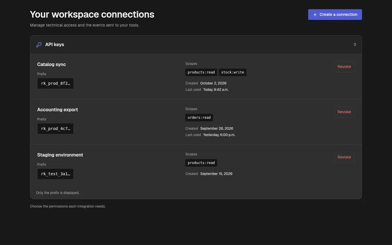The height and width of the screenshot is (245, 392).
Task: Revoke the Staging environment key
Action: (x=344, y=157)
